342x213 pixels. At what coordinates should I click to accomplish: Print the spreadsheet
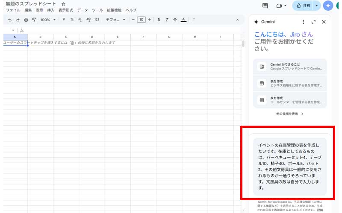coord(26,20)
